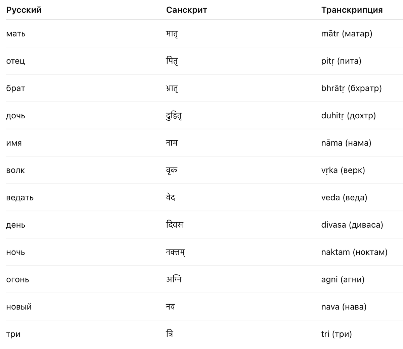Click the Sanskrit word दुहितृ
Viewport: 403px width, 349px height.
point(174,116)
